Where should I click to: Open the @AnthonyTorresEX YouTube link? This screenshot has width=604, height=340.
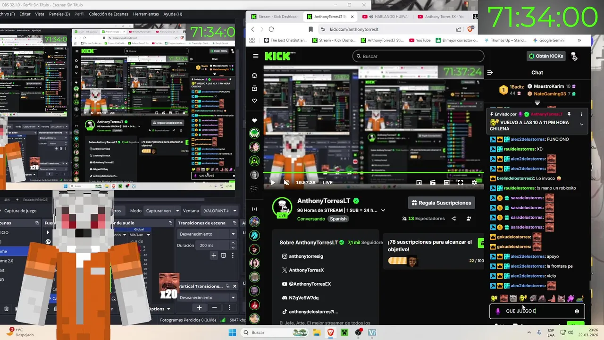[x=306, y=284]
